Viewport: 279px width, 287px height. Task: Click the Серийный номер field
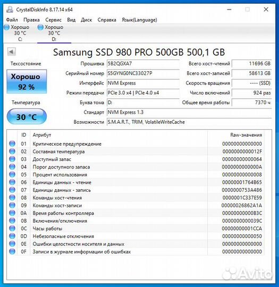point(143,73)
